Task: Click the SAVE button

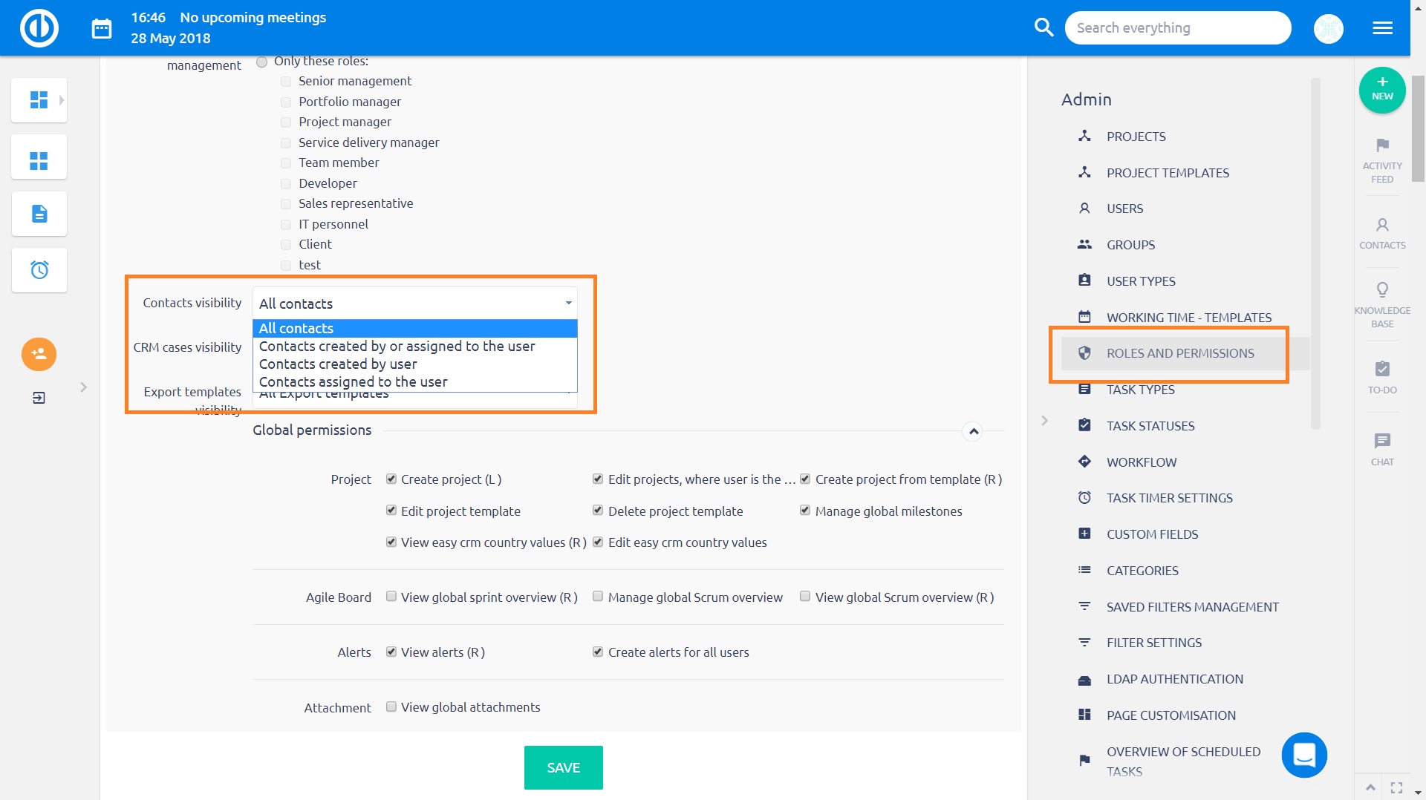Action: pyautogui.click(x=563, y=767)
